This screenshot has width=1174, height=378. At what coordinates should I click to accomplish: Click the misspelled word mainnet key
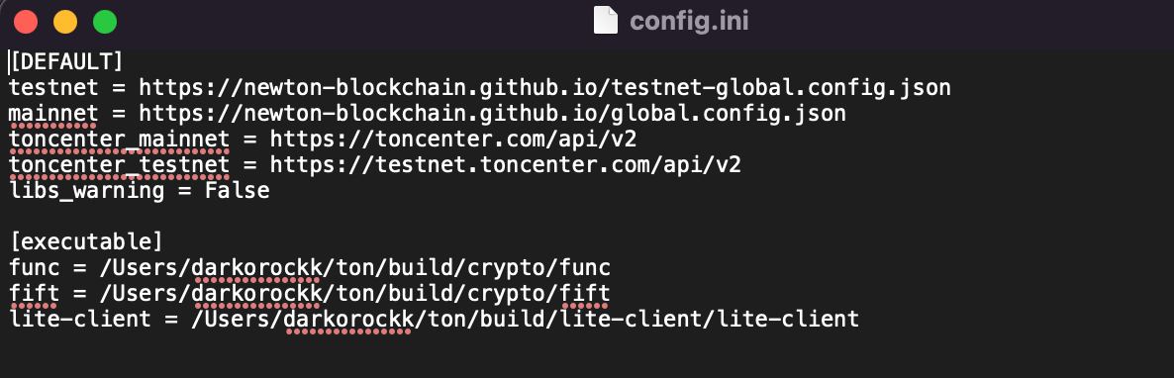[53, 114]
